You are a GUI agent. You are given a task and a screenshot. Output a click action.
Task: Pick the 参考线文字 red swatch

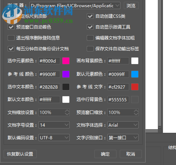click(135, 87)
